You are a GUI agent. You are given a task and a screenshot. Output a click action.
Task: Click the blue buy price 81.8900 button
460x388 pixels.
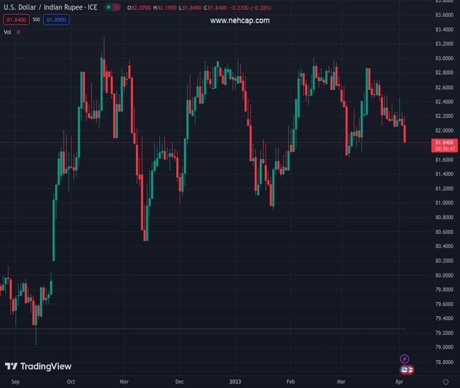pyautogui.click(x=56, y=20)
